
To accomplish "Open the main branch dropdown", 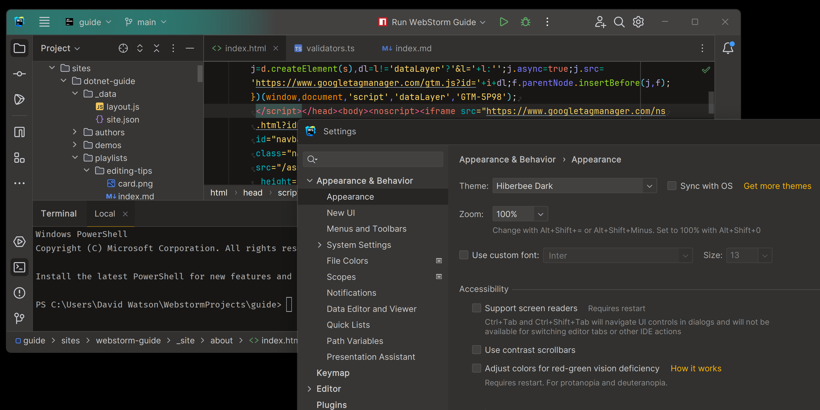I will (146, 22).
